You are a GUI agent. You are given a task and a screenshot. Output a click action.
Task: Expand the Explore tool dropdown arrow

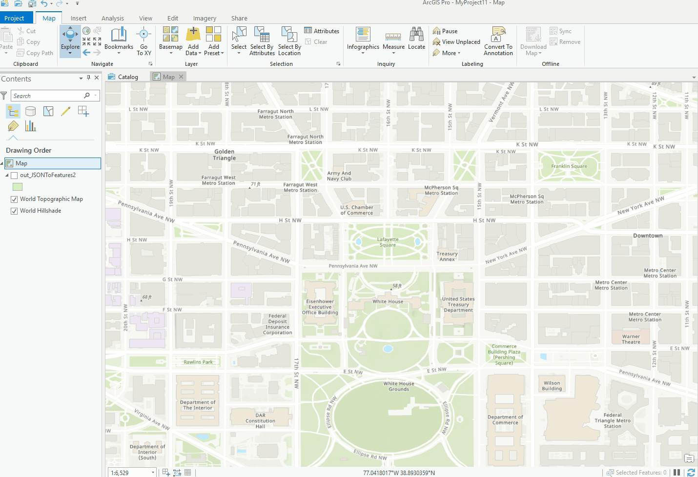[70, 53]
